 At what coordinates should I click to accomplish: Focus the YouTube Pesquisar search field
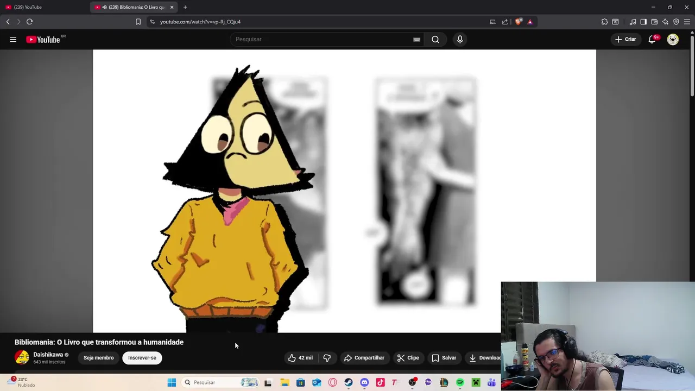[323, 39]
